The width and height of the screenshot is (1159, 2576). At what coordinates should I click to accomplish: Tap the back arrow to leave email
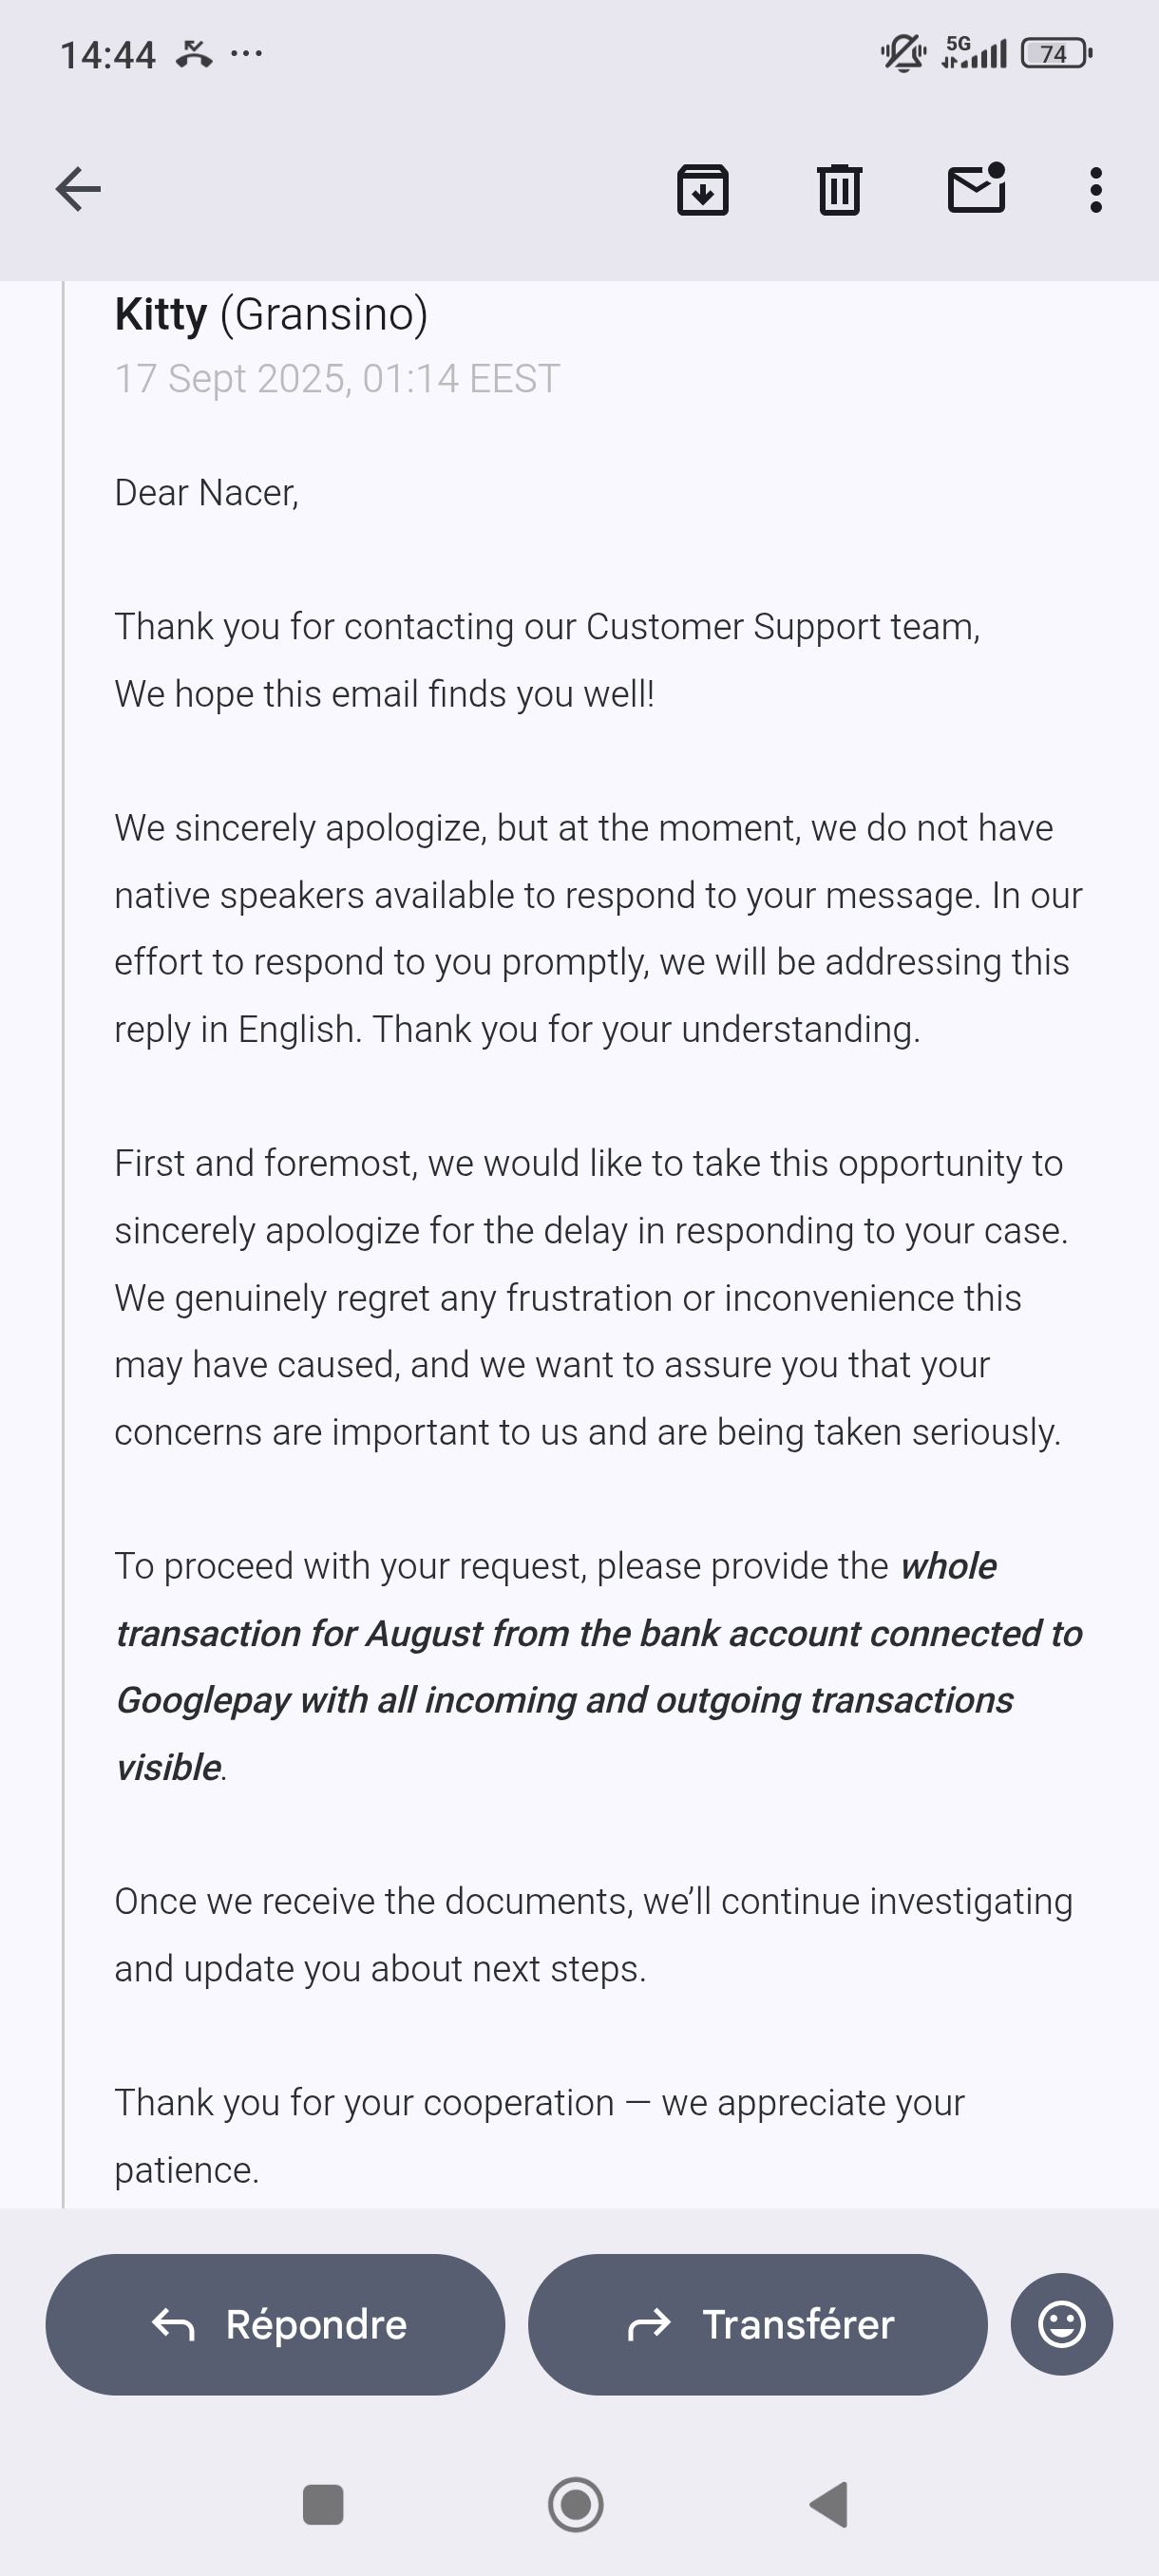pyautogui.click(x=78, y=189)
